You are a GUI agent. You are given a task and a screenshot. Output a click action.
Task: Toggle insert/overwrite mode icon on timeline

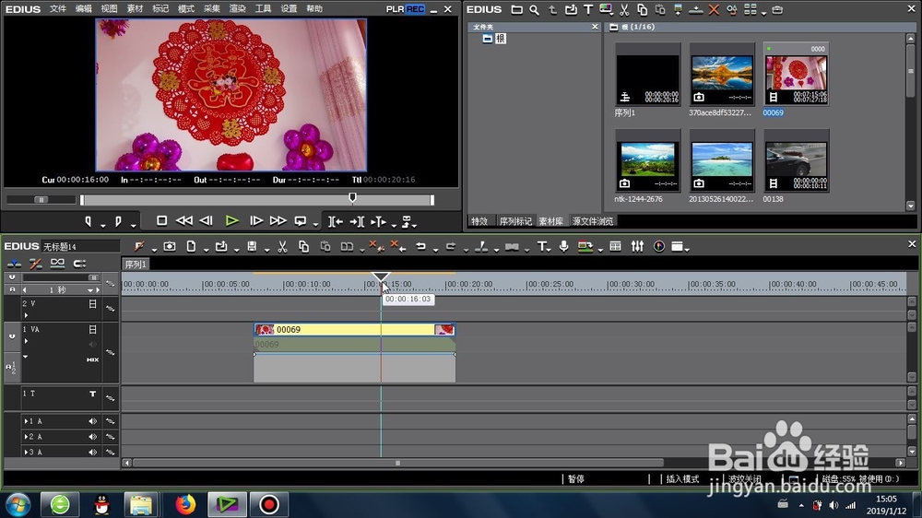(14, 264)
